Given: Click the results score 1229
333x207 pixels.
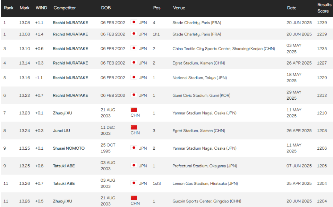Looking at the screenshot, I should tap(322, 78).
